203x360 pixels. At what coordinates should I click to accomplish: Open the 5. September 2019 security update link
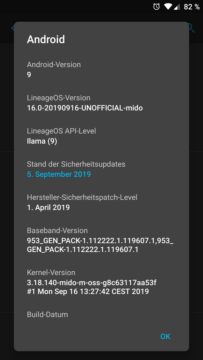pyautogui.click(x=59, y=174)
